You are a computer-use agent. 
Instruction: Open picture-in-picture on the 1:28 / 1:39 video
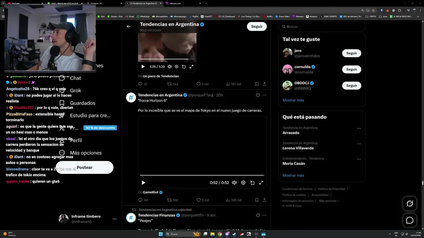pos(184,66)
